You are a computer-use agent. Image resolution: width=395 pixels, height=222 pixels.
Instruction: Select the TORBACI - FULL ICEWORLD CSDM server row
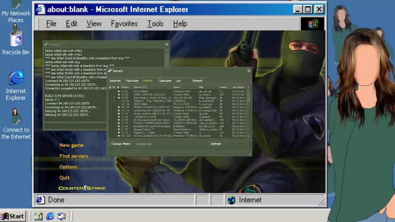[x=178, y=101]
